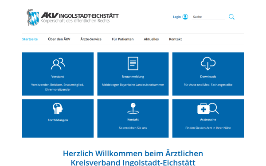Click the magnifying glass search icon
This screenshot has height=166, width=266.
[231, 17]
